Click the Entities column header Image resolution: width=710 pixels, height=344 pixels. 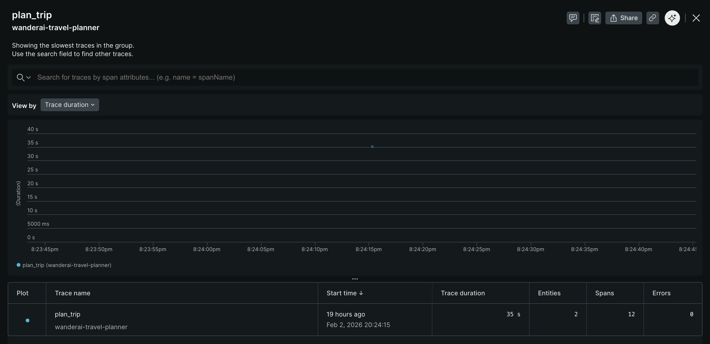coord(549,293)
